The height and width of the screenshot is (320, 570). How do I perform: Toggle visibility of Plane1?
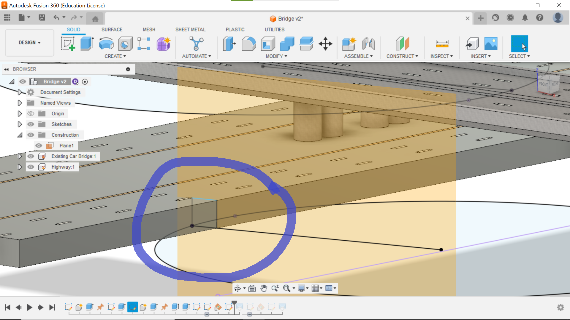[39, 145]
